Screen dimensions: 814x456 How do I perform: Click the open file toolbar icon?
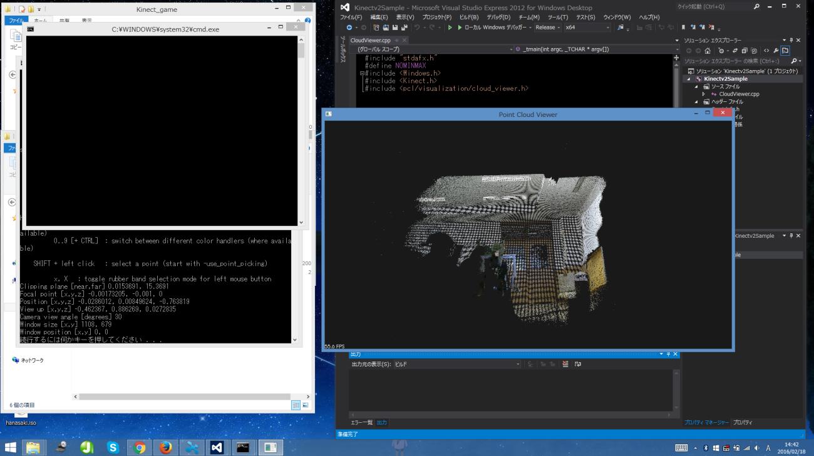(385, 28)
